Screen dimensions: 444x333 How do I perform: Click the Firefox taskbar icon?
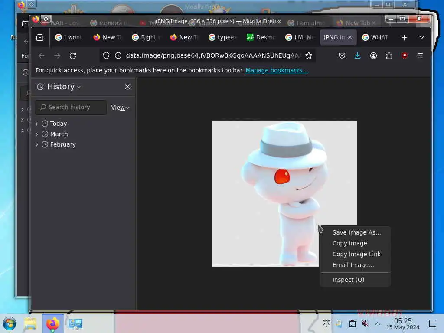coord(52,323)
